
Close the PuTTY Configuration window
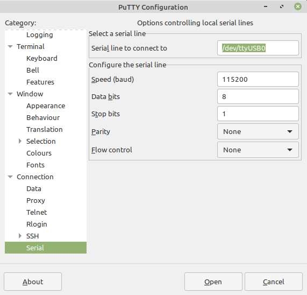298,6
